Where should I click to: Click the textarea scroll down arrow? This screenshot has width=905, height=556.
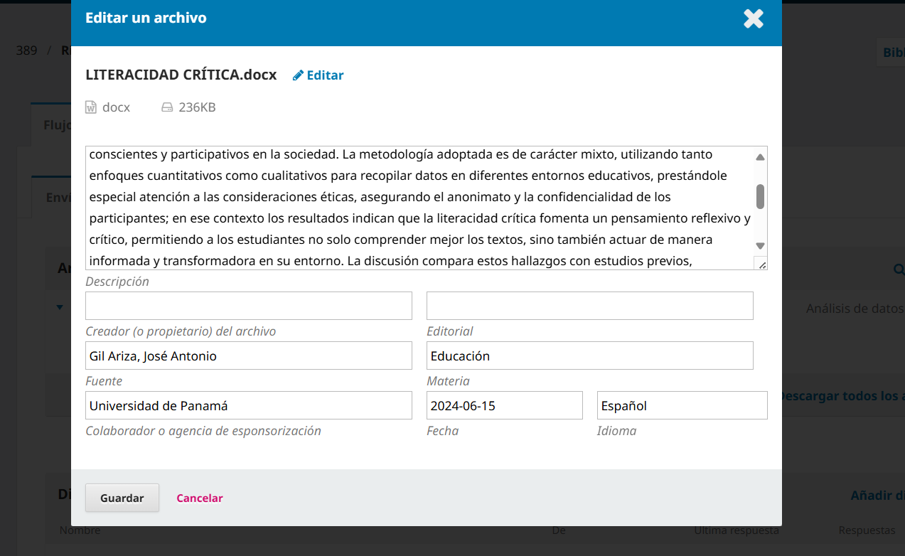click(x=760, y=246)
